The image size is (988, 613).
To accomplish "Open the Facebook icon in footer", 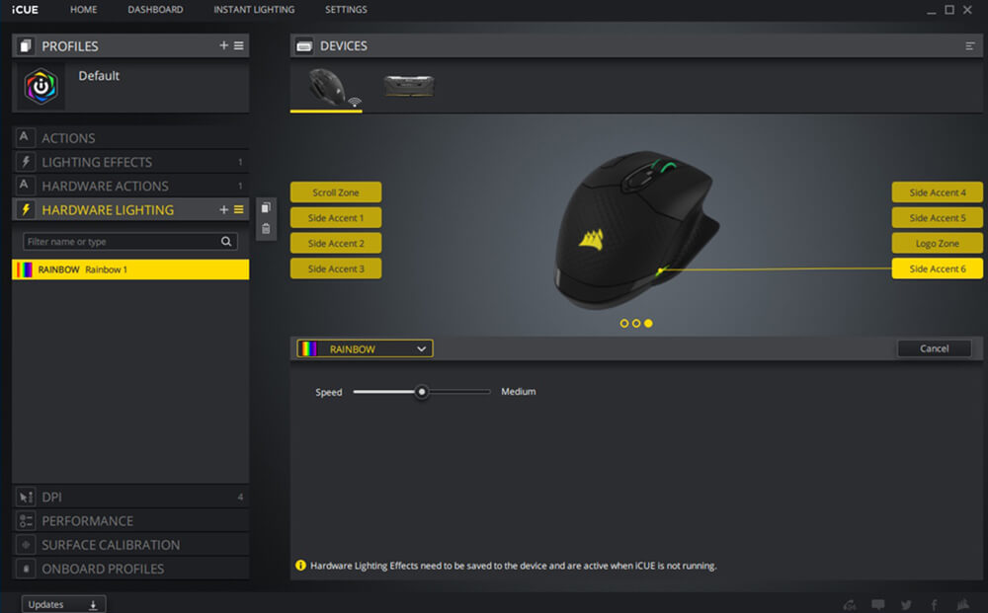I will [934, 604].
